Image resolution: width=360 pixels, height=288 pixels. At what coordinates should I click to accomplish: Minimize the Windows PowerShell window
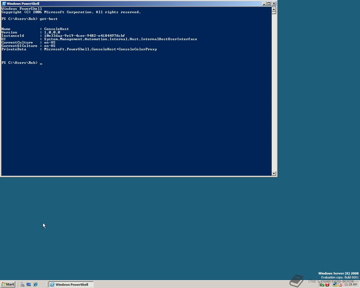[264, 4]
